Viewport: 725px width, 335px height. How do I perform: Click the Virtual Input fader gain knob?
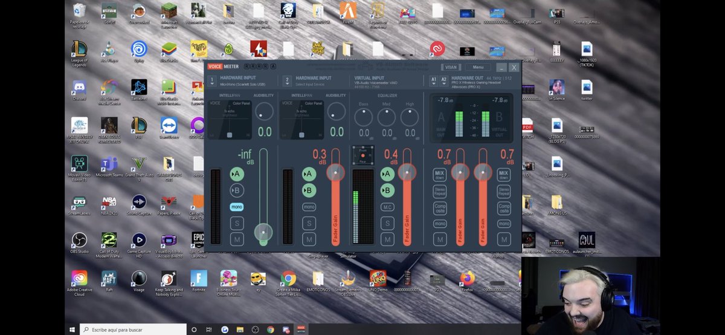click(x=407, y=173)
